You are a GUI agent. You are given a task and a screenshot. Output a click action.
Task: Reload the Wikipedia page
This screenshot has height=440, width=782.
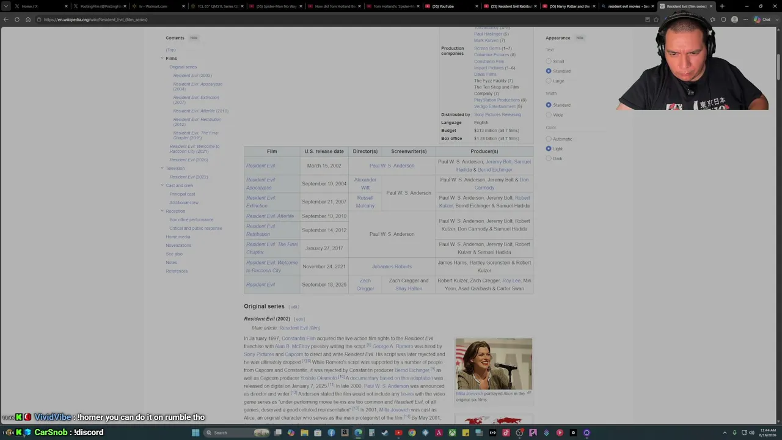(17, 20)
